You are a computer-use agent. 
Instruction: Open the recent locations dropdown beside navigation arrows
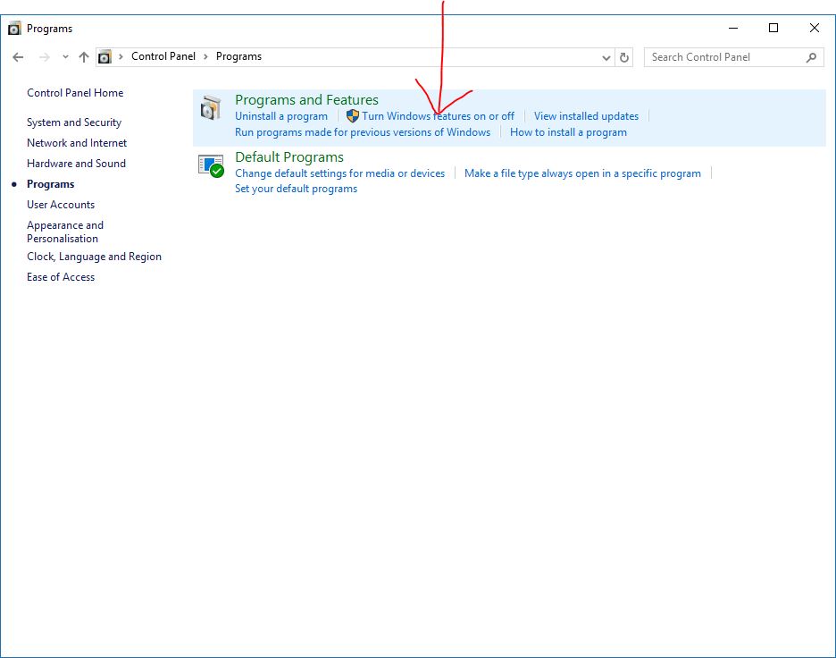click(x=63, y=56)
